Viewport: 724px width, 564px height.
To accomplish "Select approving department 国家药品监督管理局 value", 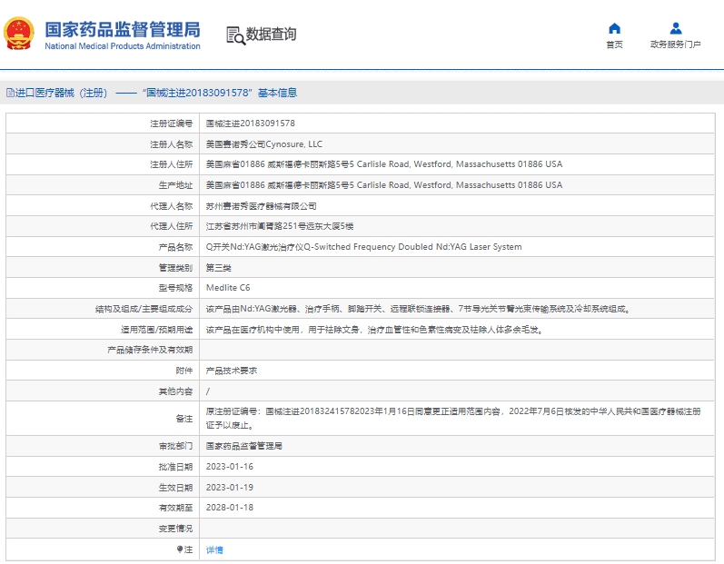I will (243, 446).
